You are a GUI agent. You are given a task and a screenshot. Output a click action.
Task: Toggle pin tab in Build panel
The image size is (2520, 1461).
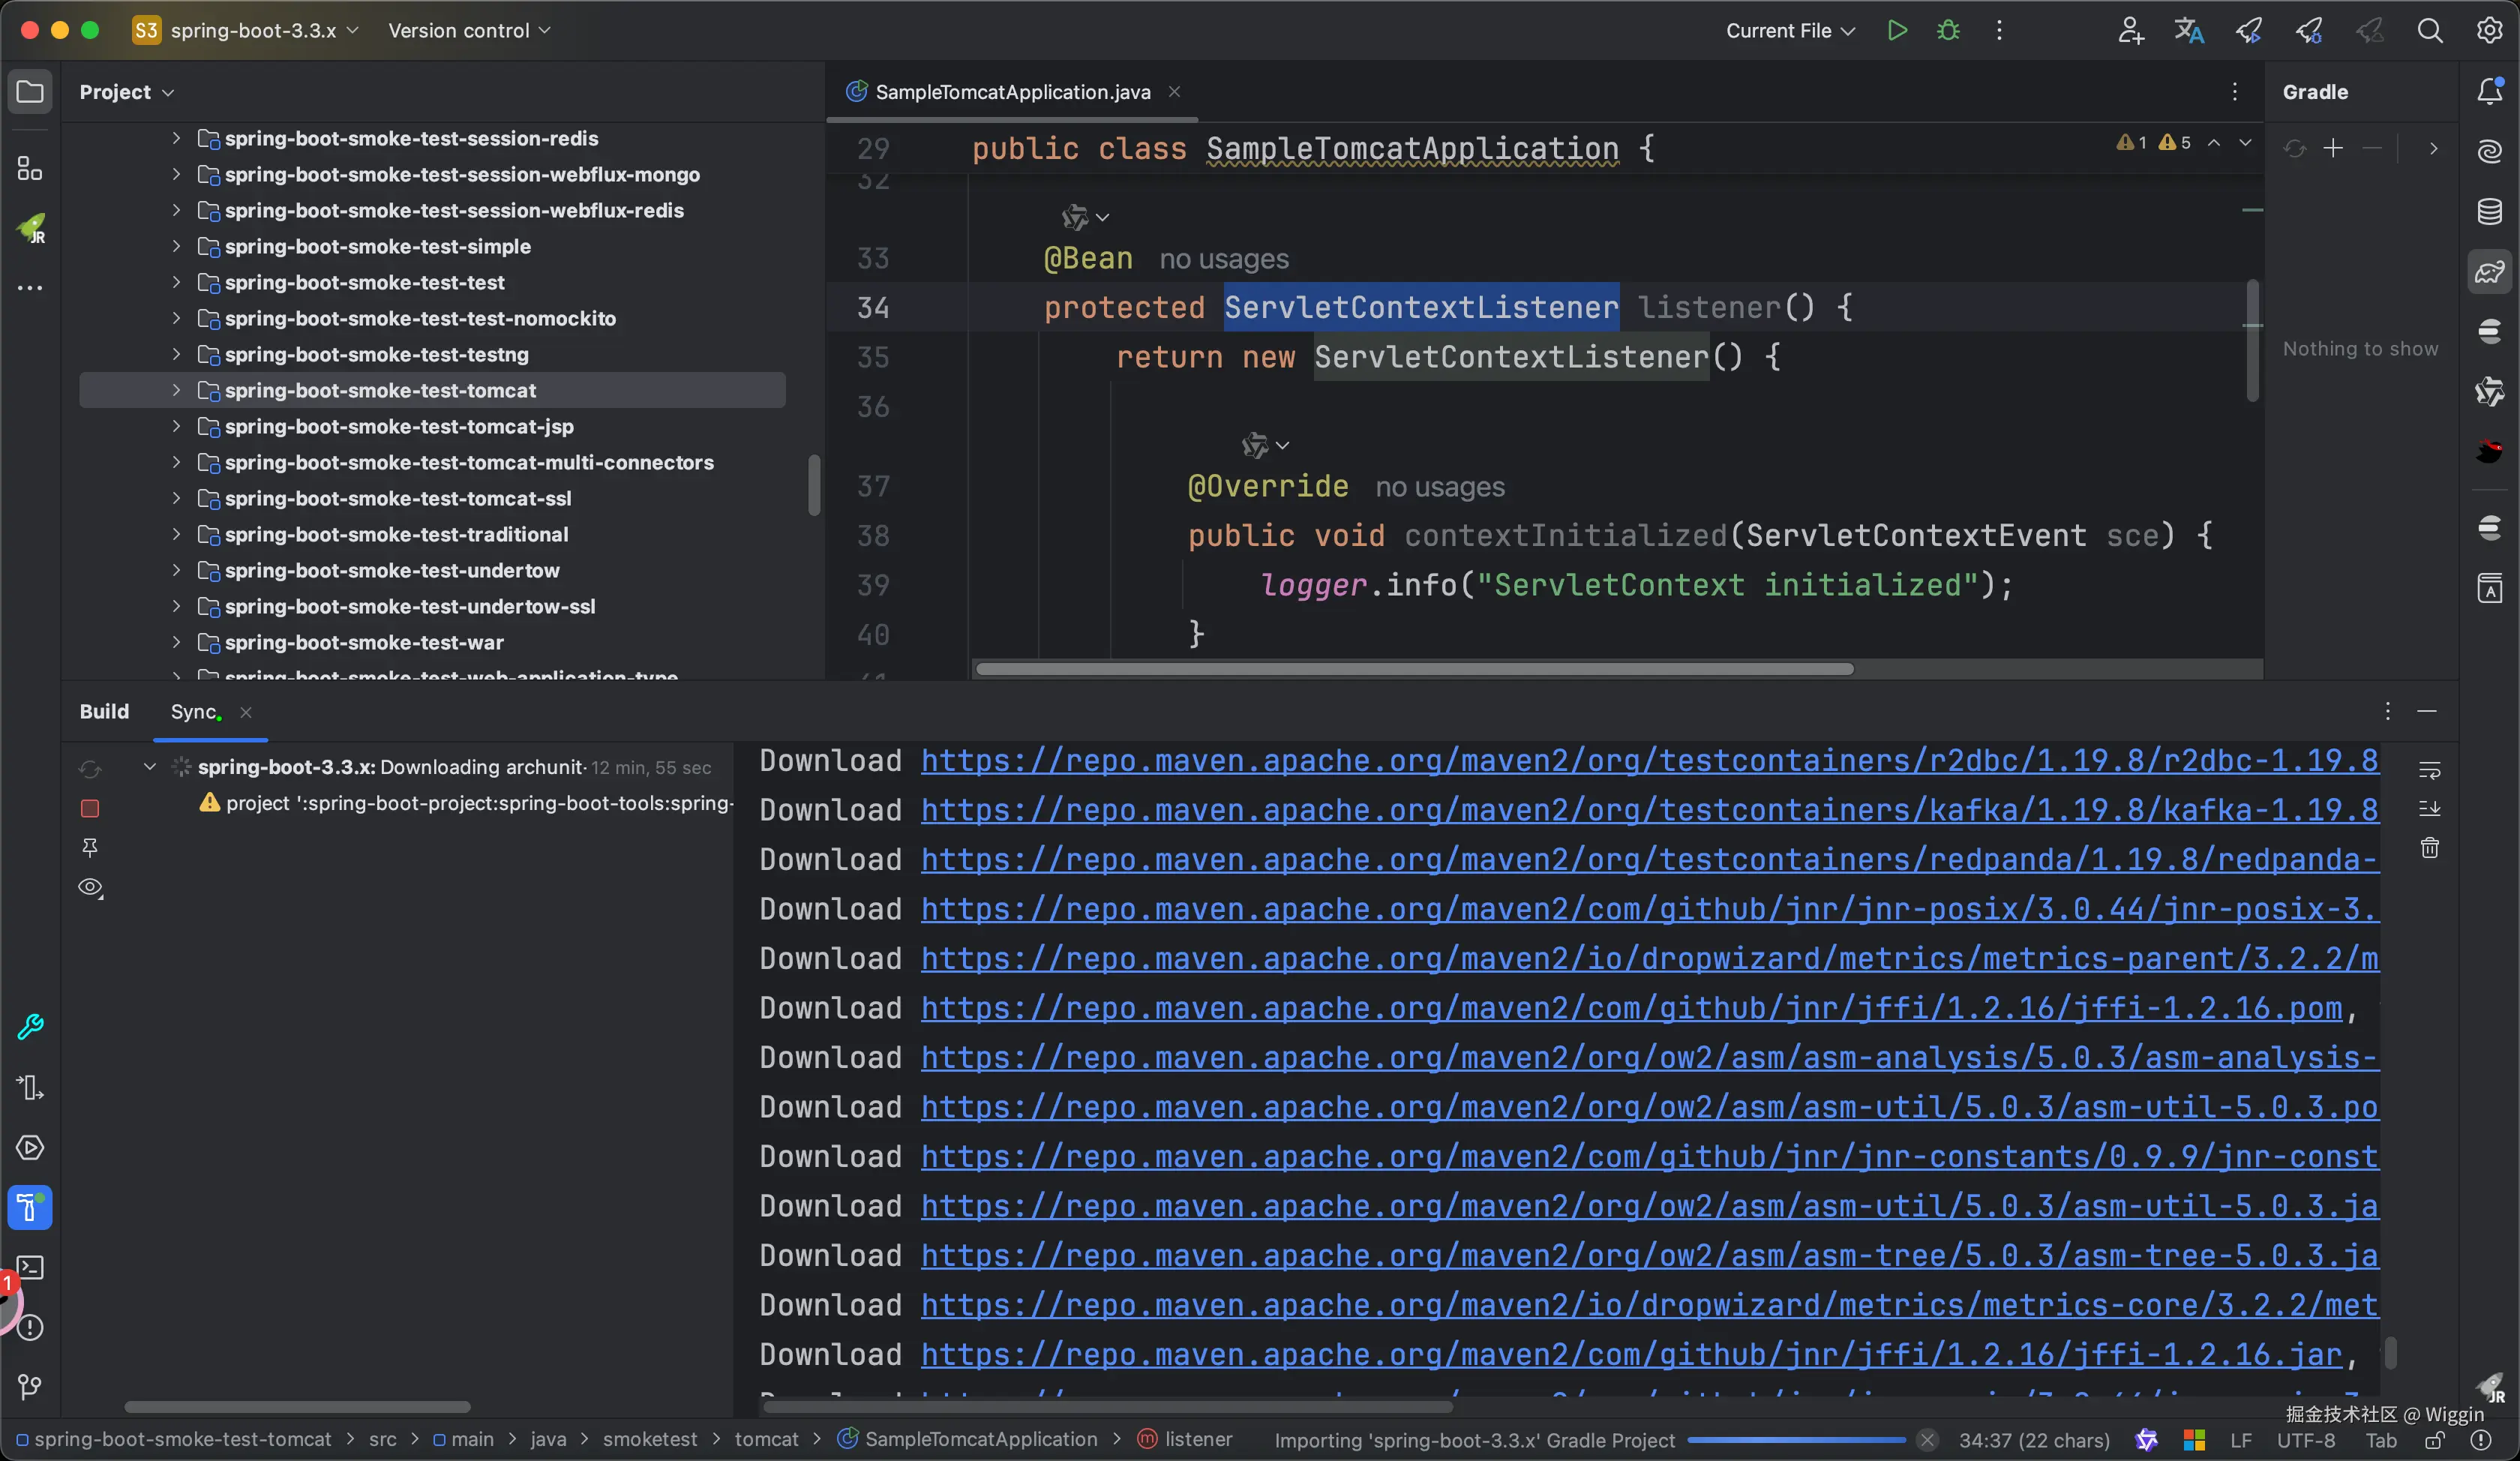coord(90,848)
